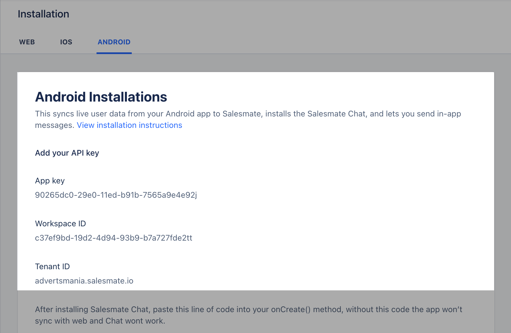Click the 'sync with web' text line
This screenshot has width=511, height=333.
click(x=100, y=321)
